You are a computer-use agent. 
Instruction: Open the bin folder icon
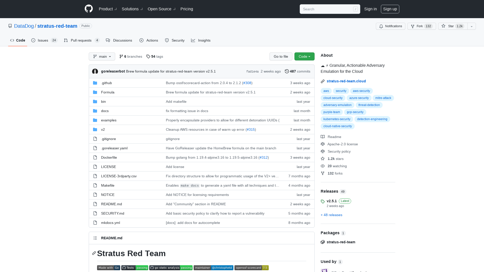click(95, 101)
